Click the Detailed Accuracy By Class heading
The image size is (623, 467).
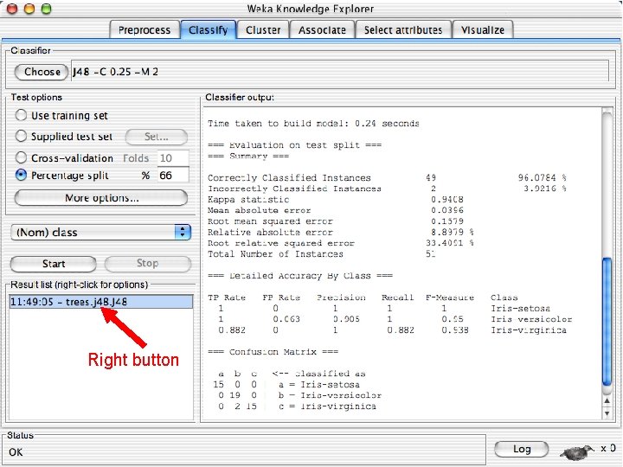click(300, 276)
